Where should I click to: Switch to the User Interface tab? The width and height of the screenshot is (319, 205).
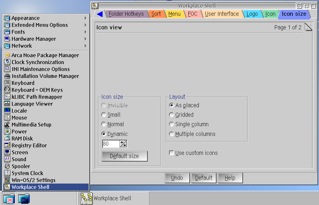222,14
